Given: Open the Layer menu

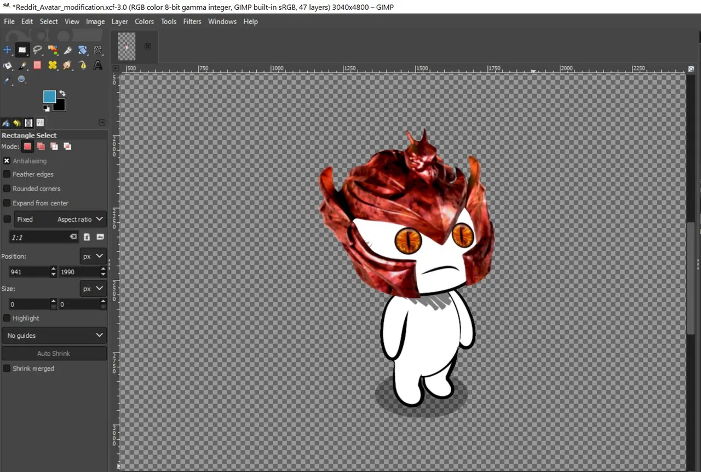Looking at the screenshot, I should 119,21.
